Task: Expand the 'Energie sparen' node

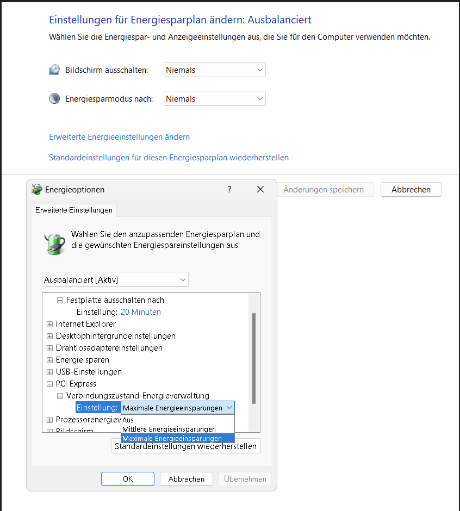Action: click(x=49, y=360)
